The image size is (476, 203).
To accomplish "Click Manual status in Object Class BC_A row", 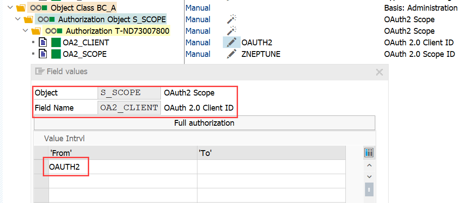I will tap(198, 8).
